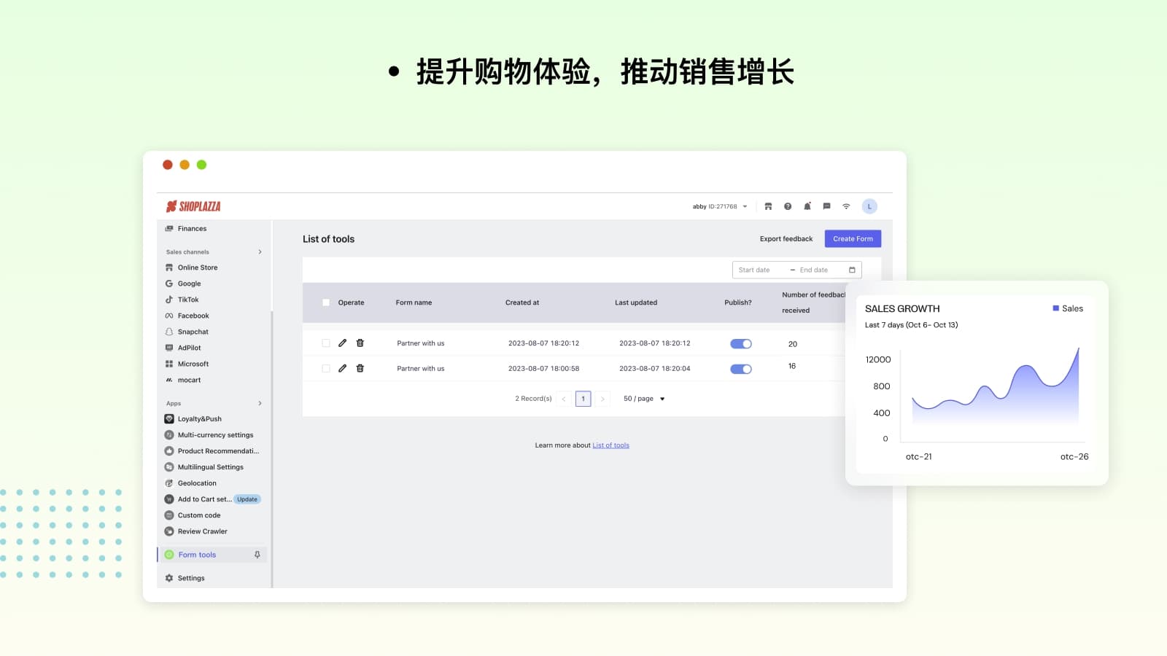Screen dimensions: 1167x656
Task: Click the Created at column header
Action: click(x=522, y=302)
